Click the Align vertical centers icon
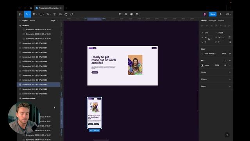The height and width of the screenshot is (141, 250). pos(221,26)
